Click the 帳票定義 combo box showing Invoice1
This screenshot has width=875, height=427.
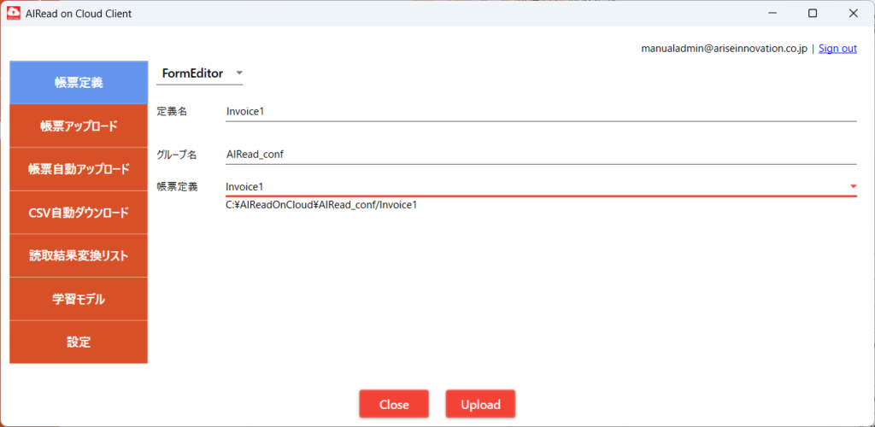pos(530,186)
